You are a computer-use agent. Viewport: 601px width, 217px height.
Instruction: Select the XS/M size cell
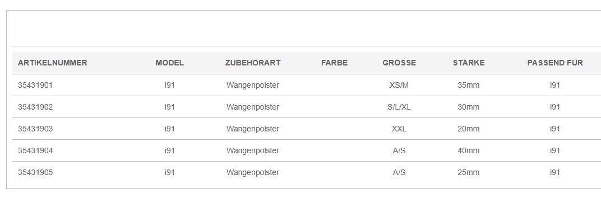(399, 85)
